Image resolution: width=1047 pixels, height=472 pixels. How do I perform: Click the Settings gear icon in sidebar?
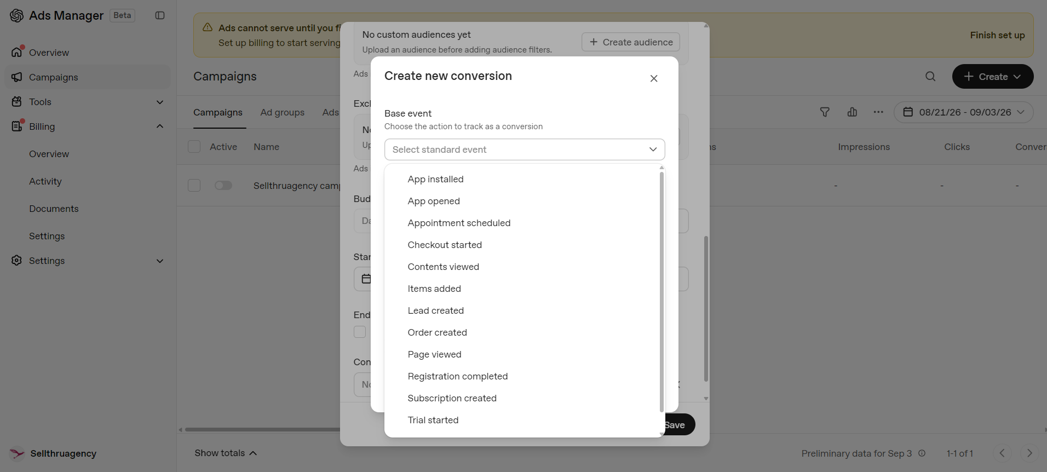(17, 261)
